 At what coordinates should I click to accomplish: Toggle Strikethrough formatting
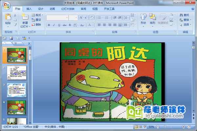pos(64,25)
